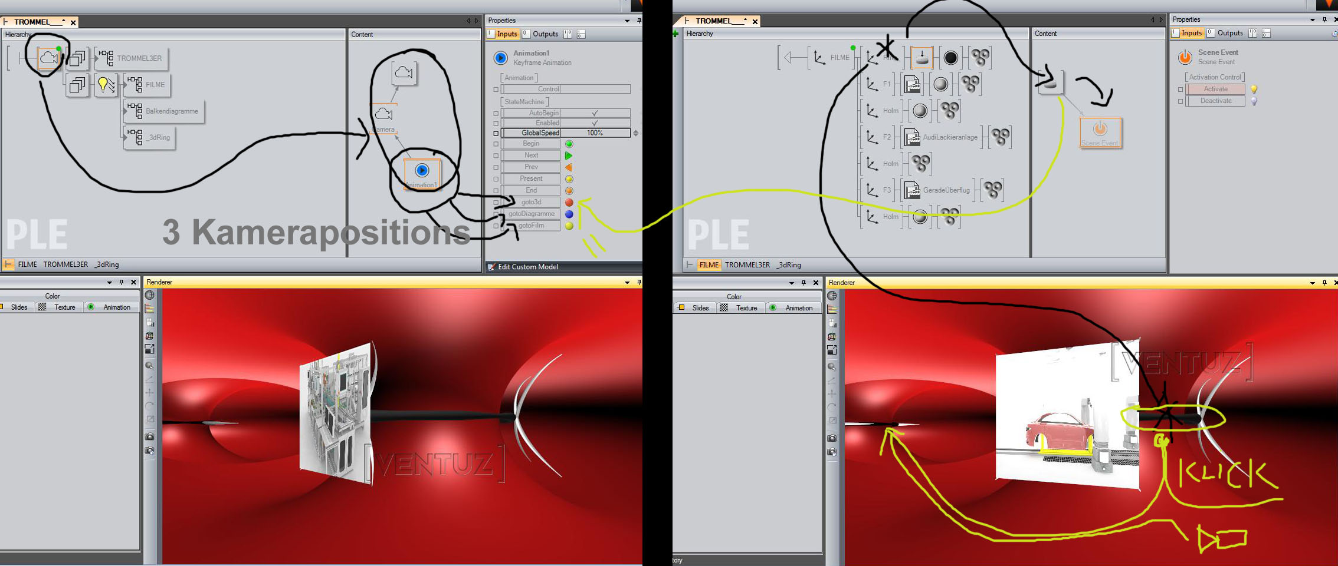Toggle the checkbox beside GlobalSpeed
This screenshot has width=1338, height=566.
coord(496,133)
